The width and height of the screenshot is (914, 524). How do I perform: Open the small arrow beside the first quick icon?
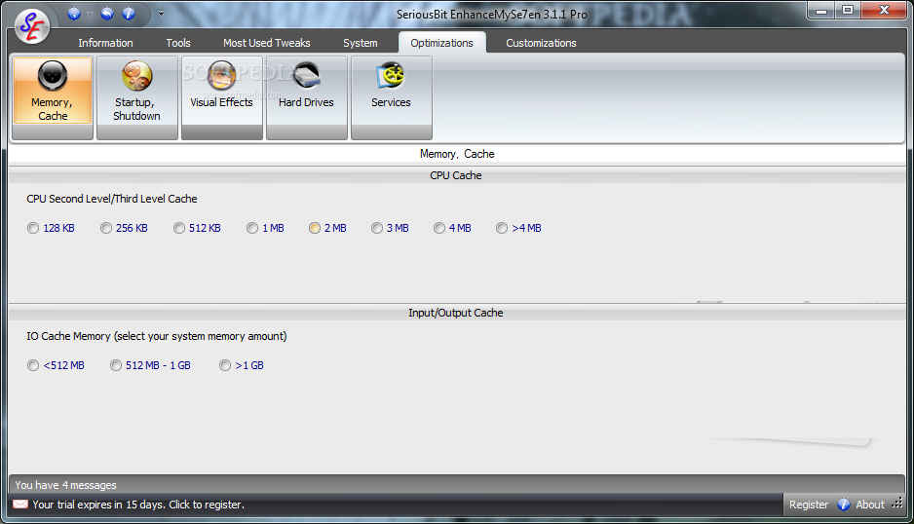[90, 14]
